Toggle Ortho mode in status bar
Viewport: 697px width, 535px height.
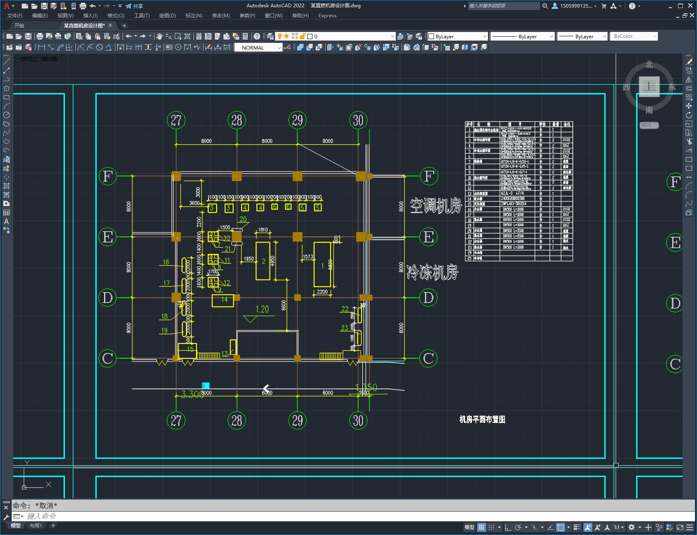point(508,527)
